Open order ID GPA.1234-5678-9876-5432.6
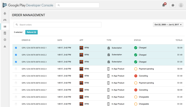186x107 pixels. [x=34, y=83]
